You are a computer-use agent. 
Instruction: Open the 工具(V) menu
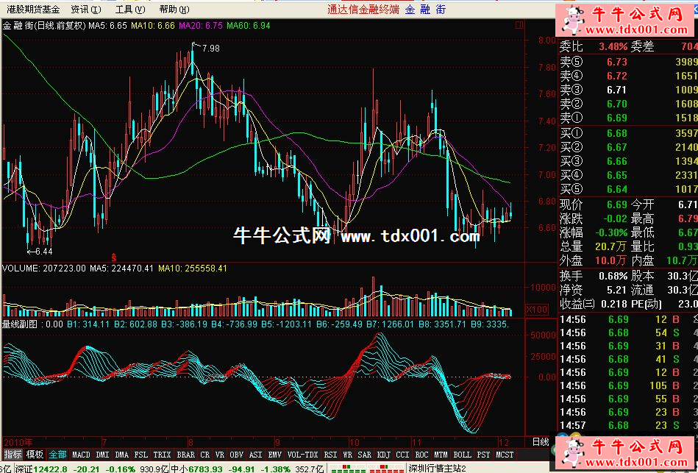[130, 10]
